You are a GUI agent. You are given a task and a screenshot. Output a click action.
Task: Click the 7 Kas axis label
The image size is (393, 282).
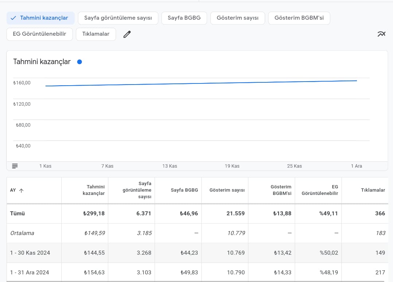[107, 166]
